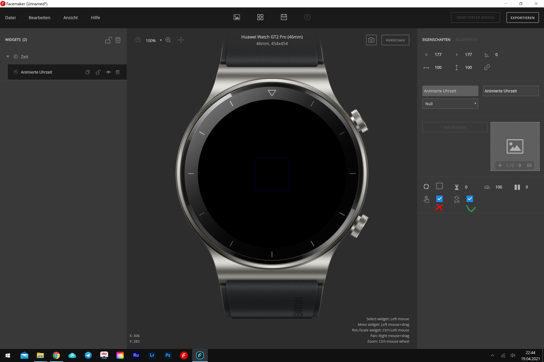The height and width of the screenshot is (362, 544).
Task: Click the Erweiterter Modus button
Action: tap(475, 18)
